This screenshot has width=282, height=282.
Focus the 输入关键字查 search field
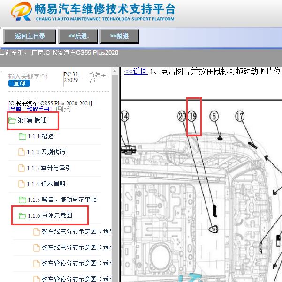(28, 76)
